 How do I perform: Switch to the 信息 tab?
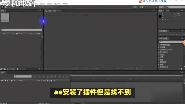(x=161, y=11)
